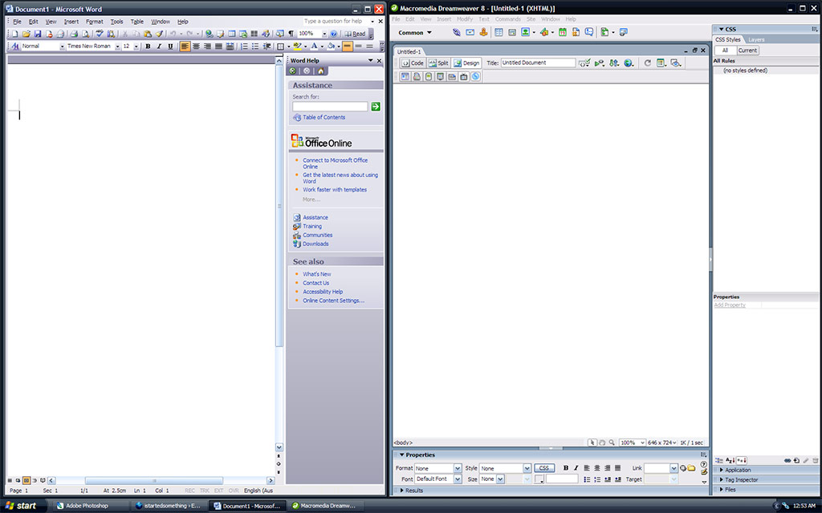Toggle Underline in Word formatting toolbar
822x513 pixels.
(170, 46)
